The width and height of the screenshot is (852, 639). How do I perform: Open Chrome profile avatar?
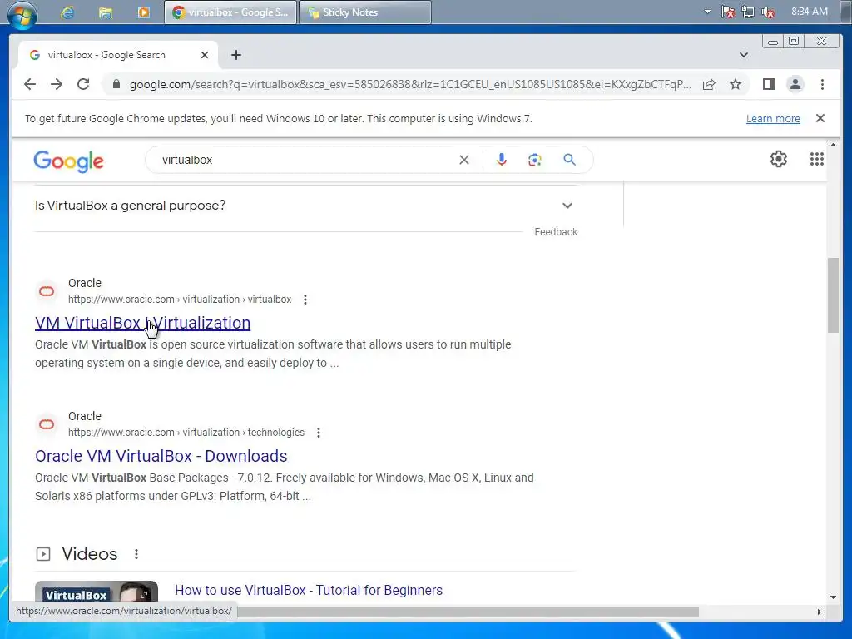[x=795, y=84]
